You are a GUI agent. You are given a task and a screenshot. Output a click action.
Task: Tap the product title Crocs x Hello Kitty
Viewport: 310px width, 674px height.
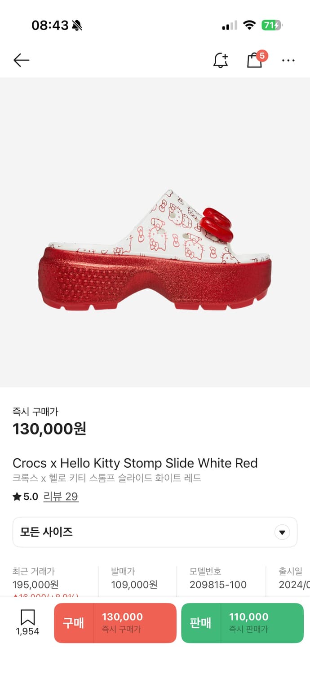click(x=135, y=463)
